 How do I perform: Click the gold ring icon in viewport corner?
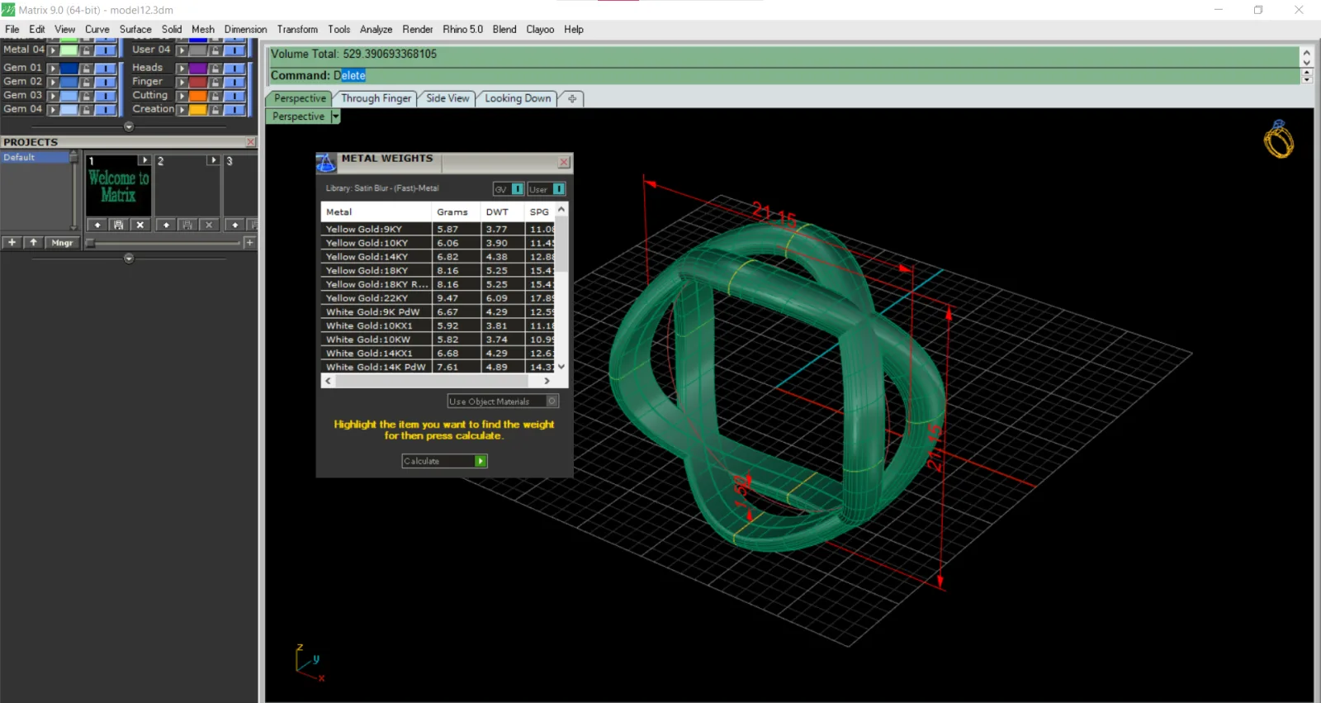coord(1279,139)
